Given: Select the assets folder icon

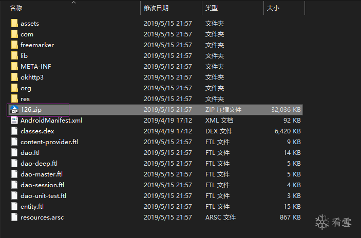Looking at the screenshot, I should 14,24.
